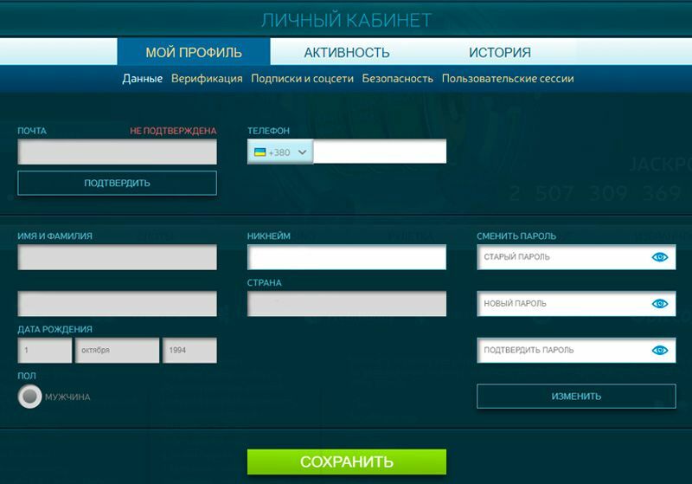Viewport: 692px width, 484px height.
Task: Select the Данные sub-tab
Action: click(142, 79)
